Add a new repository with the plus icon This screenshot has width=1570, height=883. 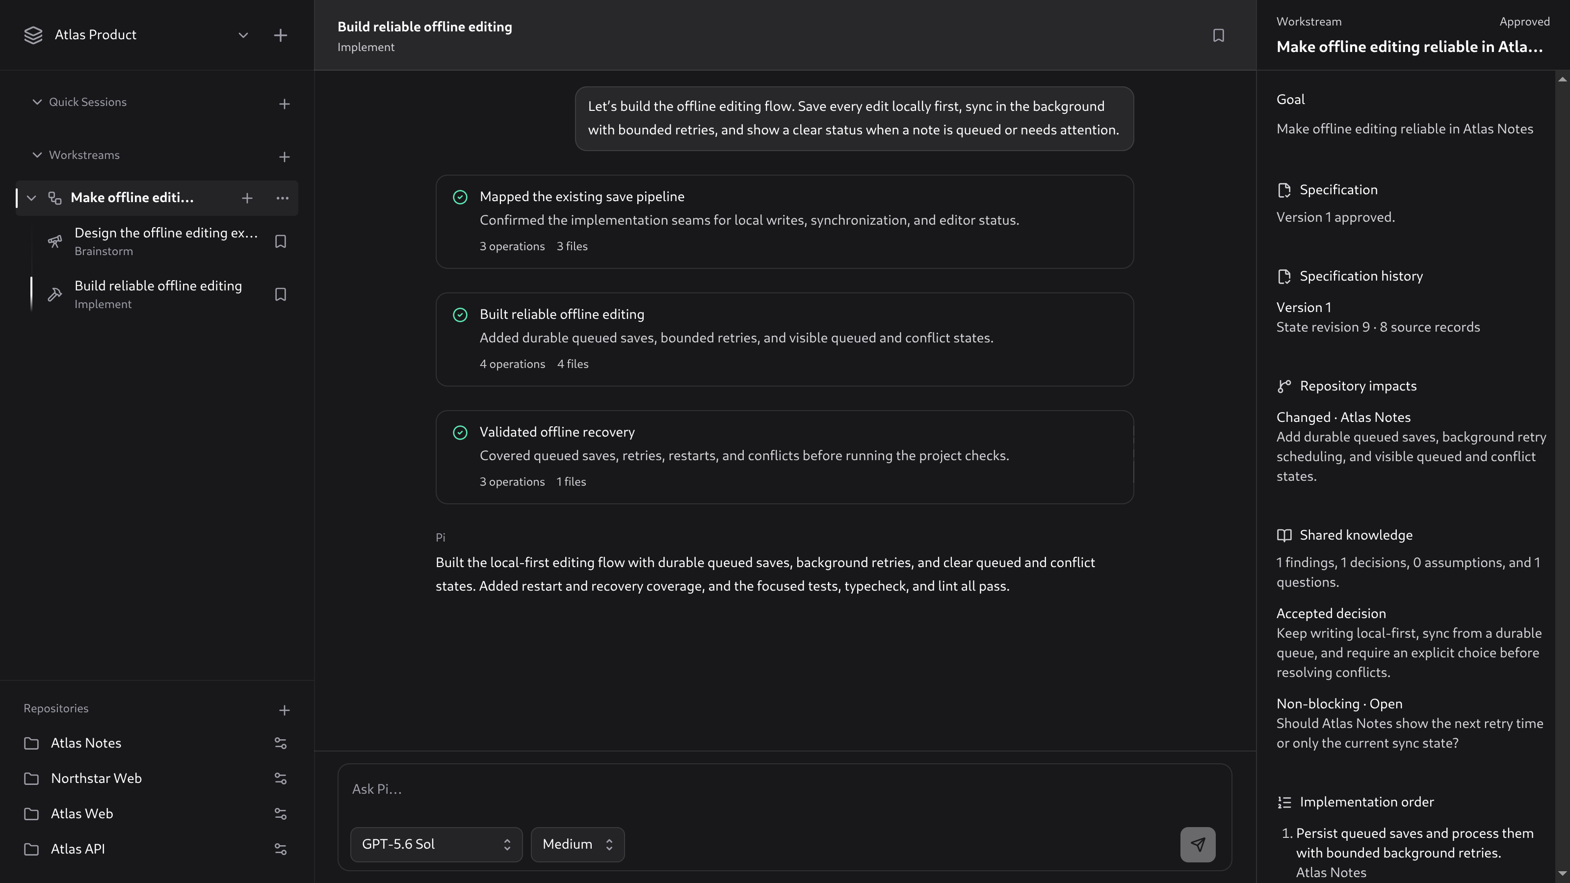[284, 710]
